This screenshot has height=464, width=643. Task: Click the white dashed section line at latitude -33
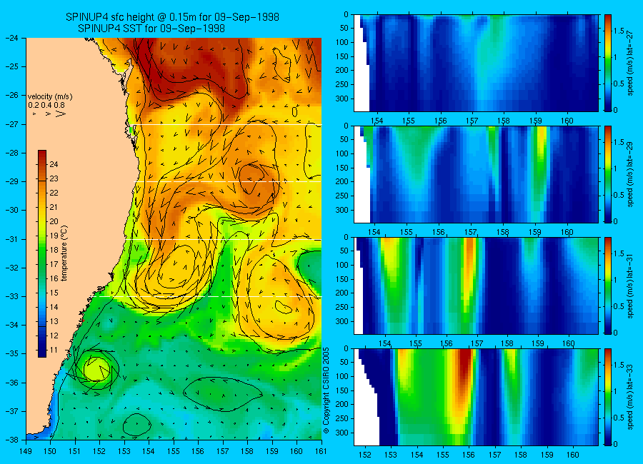pos(209,296)
